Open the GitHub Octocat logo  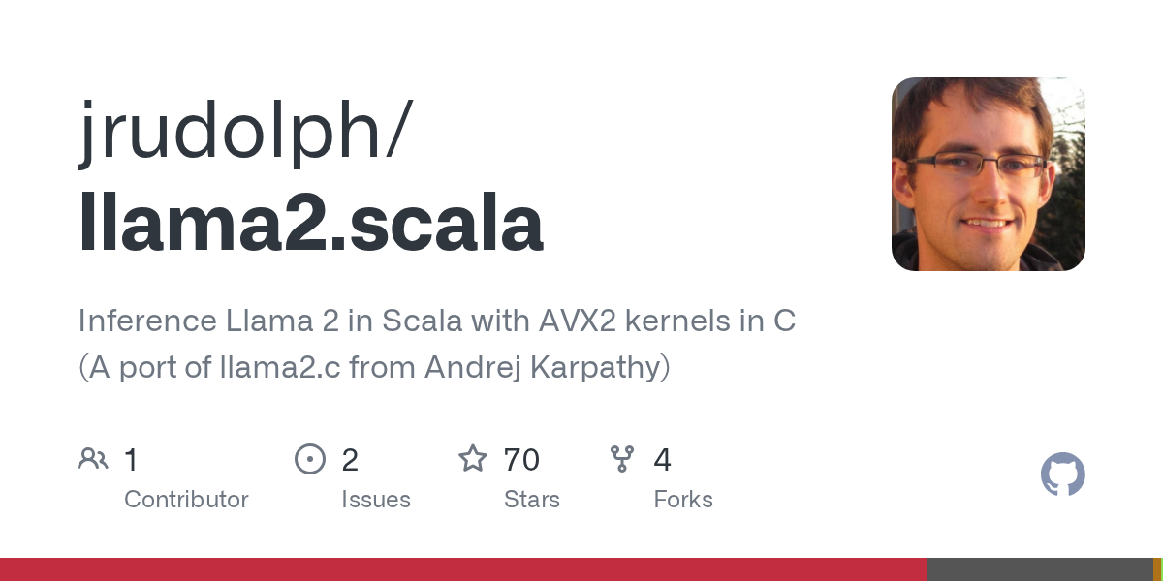pos(1062,474)
